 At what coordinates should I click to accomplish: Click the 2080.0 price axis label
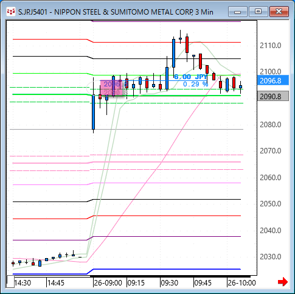[x=271, y=125]
